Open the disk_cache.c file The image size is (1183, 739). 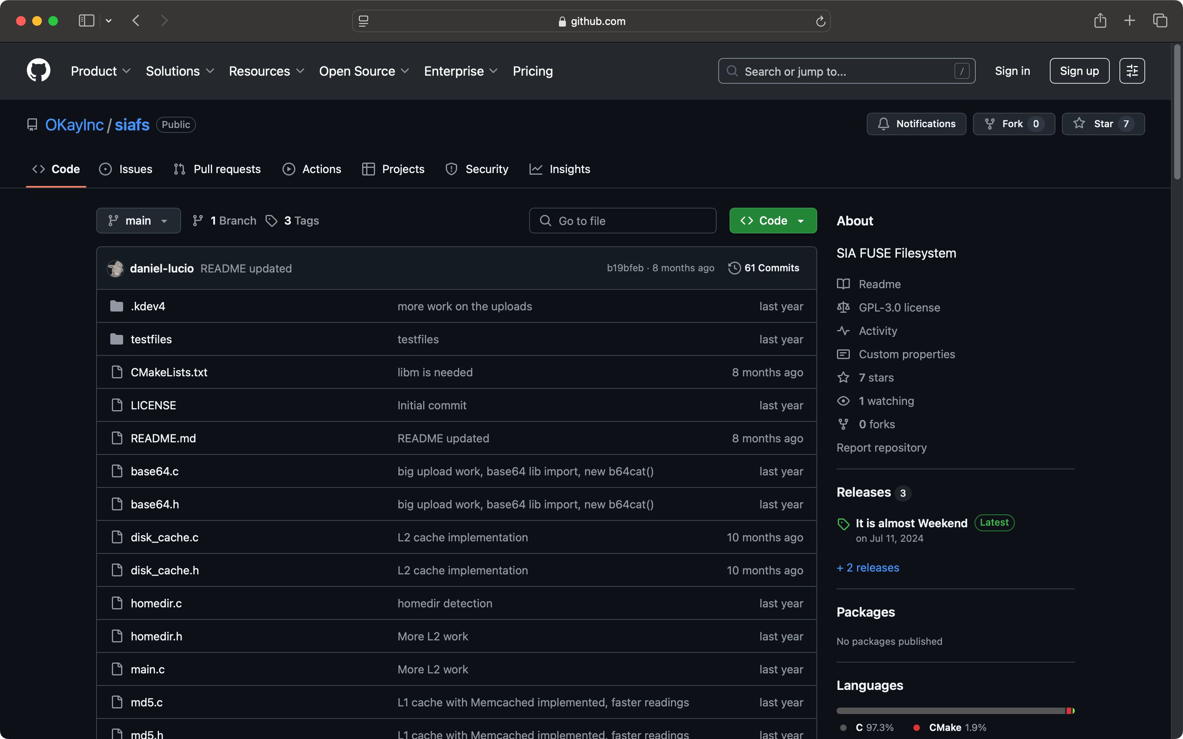(164, 537)
